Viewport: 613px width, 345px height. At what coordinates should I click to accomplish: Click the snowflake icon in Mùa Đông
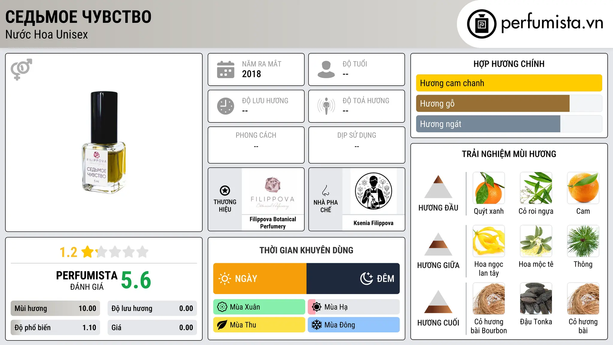(x=316, y=325)
